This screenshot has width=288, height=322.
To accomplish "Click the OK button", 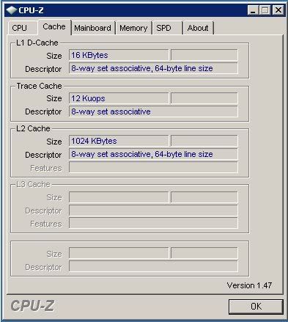I will coord(256,307).
